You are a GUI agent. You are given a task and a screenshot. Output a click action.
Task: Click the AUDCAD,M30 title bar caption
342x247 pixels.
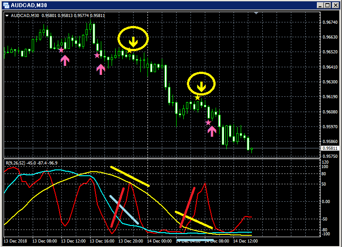pyautogui.click(x=29, y=5)
